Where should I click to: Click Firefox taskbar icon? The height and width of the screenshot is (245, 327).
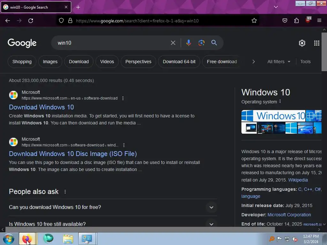click(x=27, y=239)
